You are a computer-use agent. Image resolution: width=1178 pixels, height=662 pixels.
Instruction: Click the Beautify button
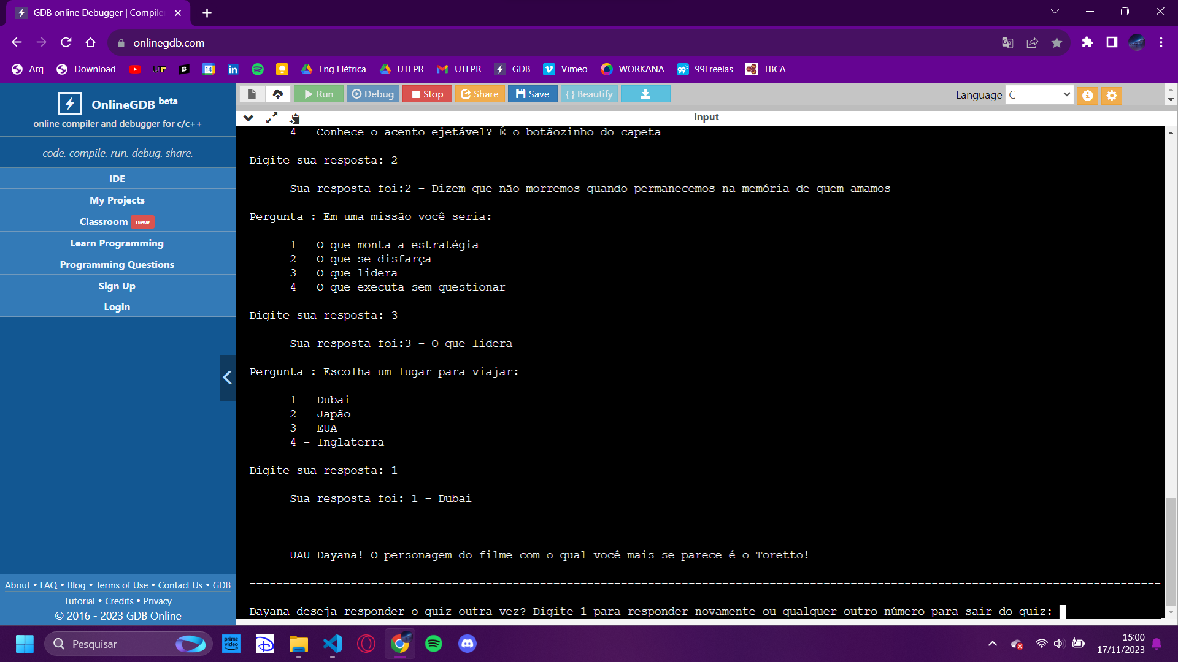pos(589,94)
